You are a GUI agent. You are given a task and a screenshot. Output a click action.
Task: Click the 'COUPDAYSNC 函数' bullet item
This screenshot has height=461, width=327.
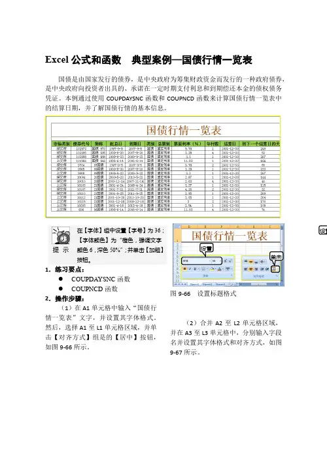[x=101, y=279]
